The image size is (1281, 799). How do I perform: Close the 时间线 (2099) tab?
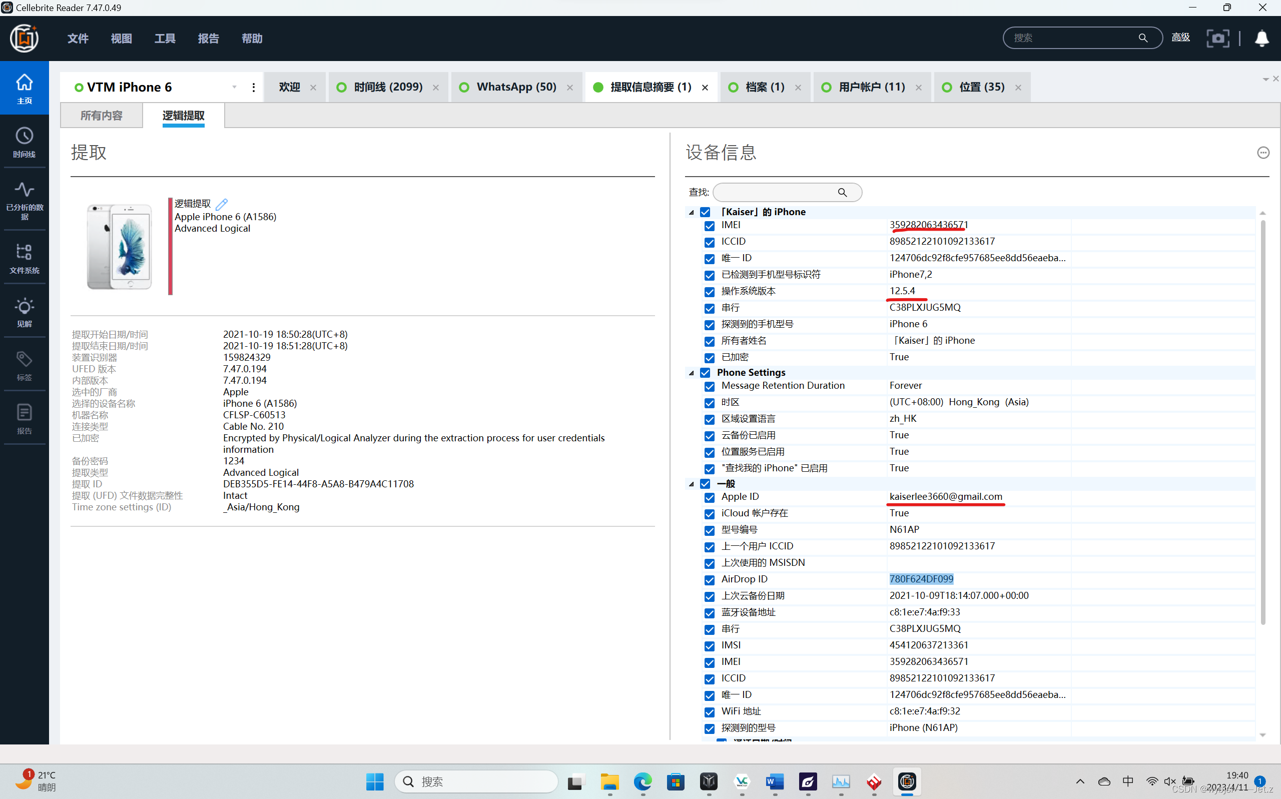click(435, 88)
